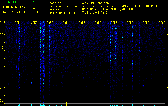This screenshot has width=168, height=106.
Task: Click the meteor label
Action: click(38, 8)
